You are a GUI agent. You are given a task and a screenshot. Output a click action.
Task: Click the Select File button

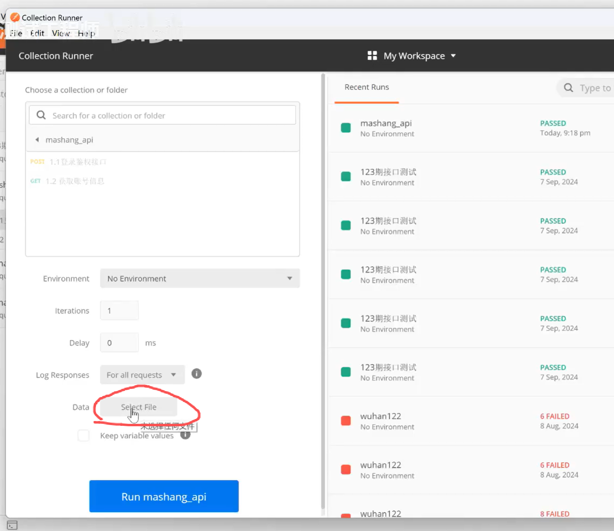pyautogui.click(x=138, y=407)
